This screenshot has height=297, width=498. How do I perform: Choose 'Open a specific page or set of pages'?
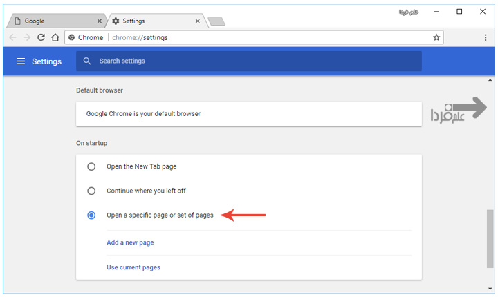pyautogui.click(x=91, y=215)
